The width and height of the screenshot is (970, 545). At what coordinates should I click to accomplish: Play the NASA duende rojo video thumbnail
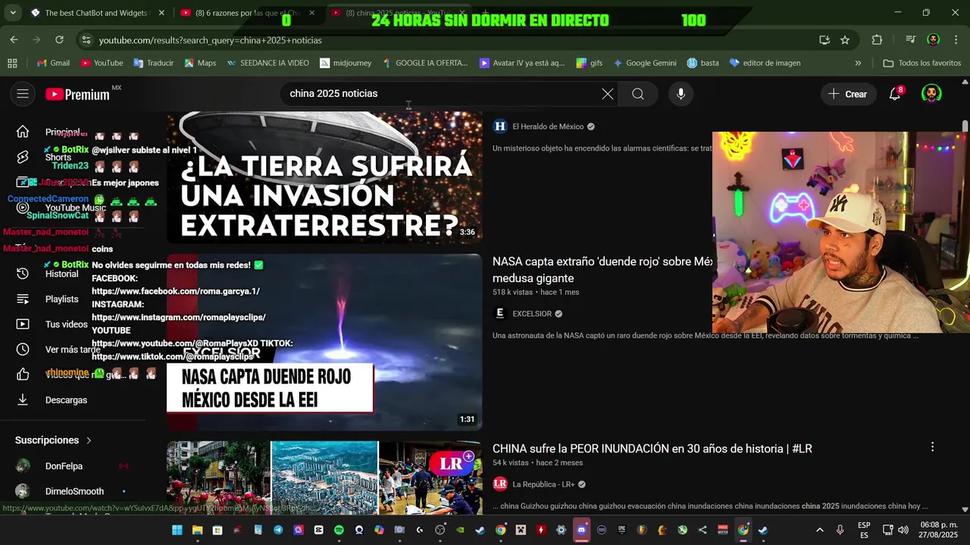[x=324, y=342]
